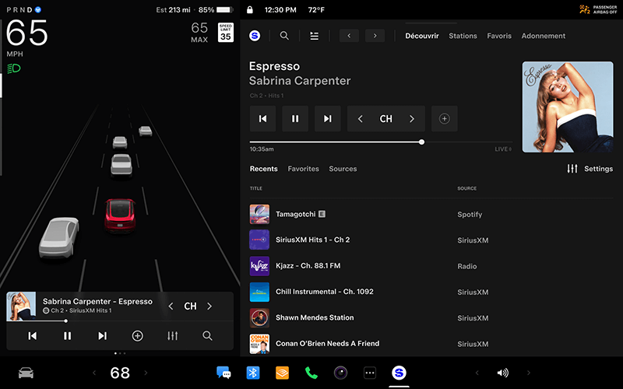Open the Bluetooth app in bottom dock
This screenshot has height=389, width=623.
[x=253, y=373]
